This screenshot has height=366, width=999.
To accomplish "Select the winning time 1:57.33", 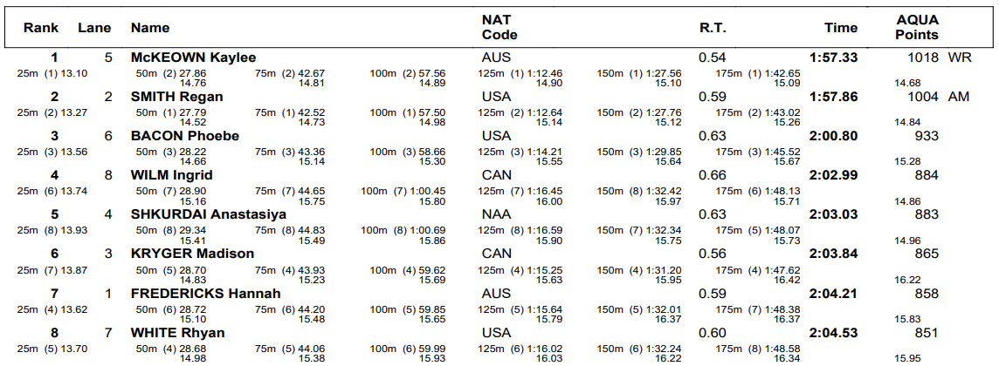I will (834, 58).
